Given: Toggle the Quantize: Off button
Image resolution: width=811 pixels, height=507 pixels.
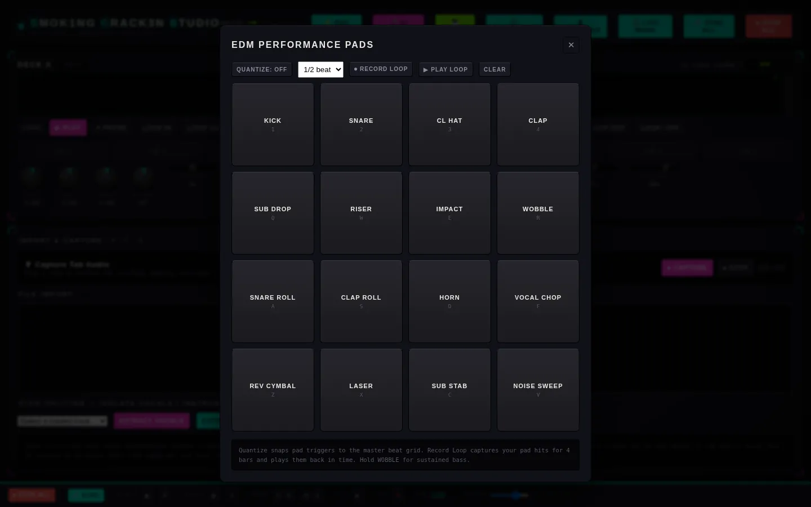Looking at the screenshot, I should 262,69.
